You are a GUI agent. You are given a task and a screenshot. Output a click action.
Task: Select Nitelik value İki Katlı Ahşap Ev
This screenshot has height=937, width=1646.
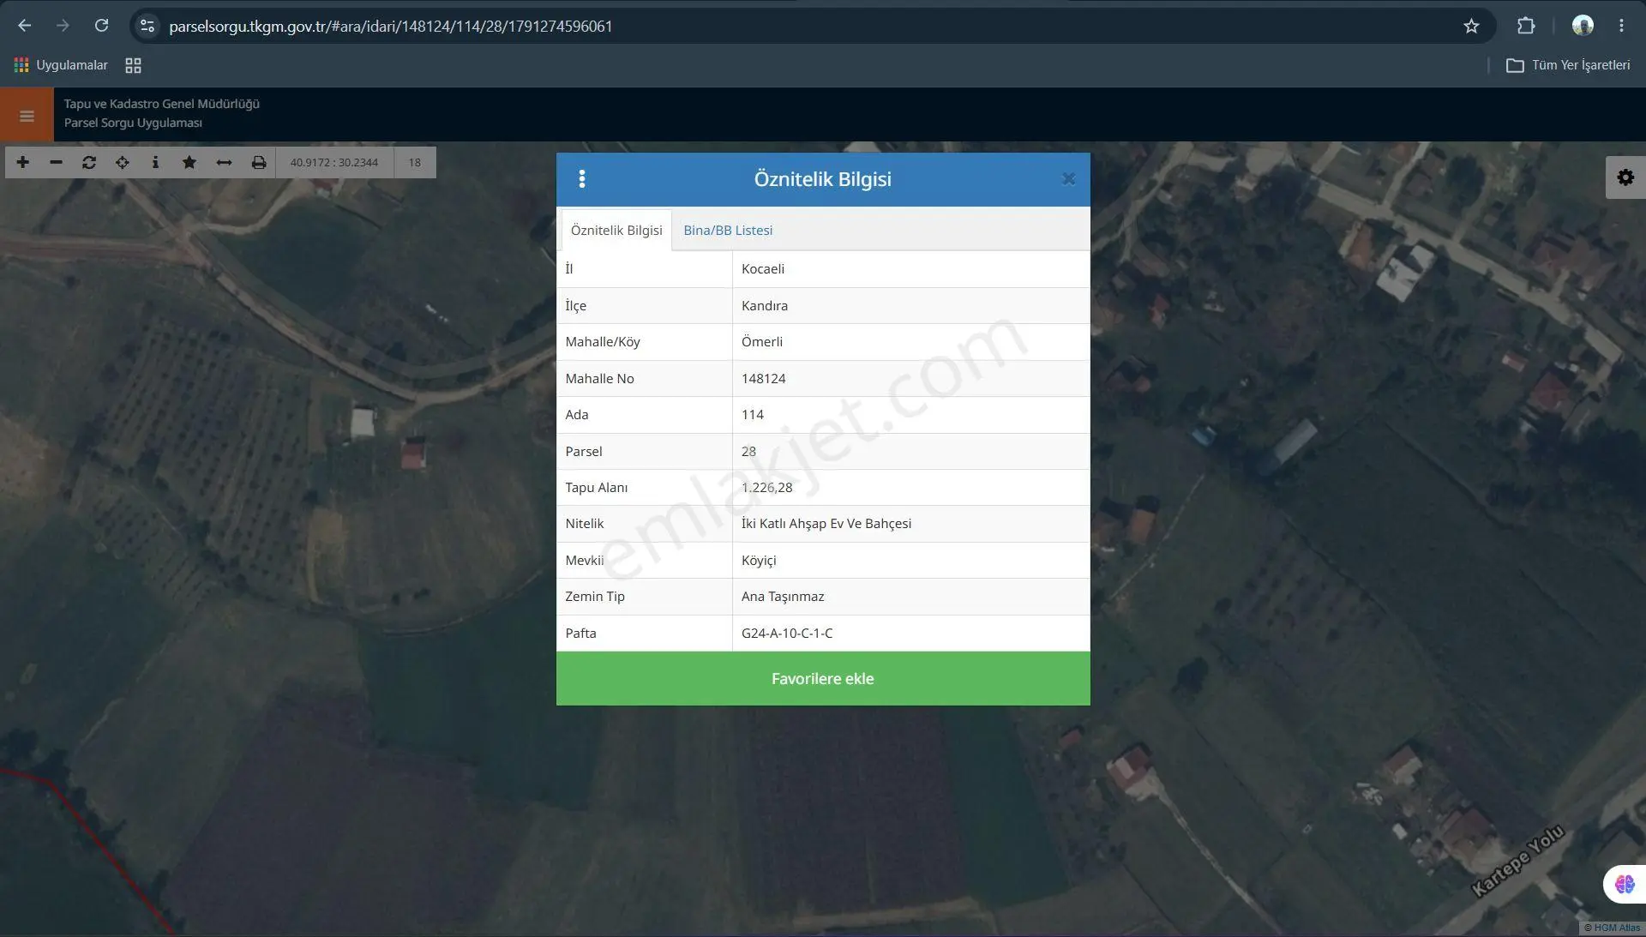[x=826, y=524]
